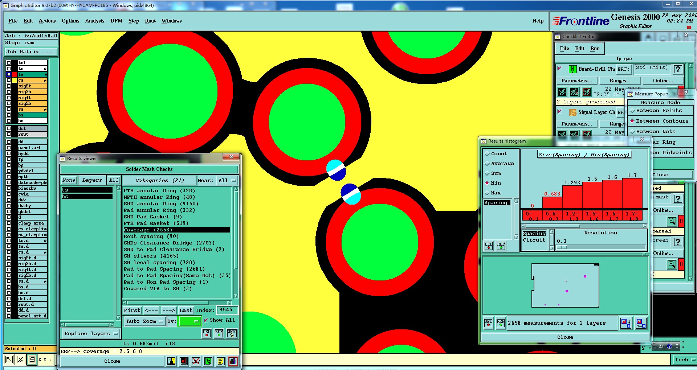Click the grid icon in bottom-left status bar
The width and height of the screenshot is (697, 370).
coord(32,359)
